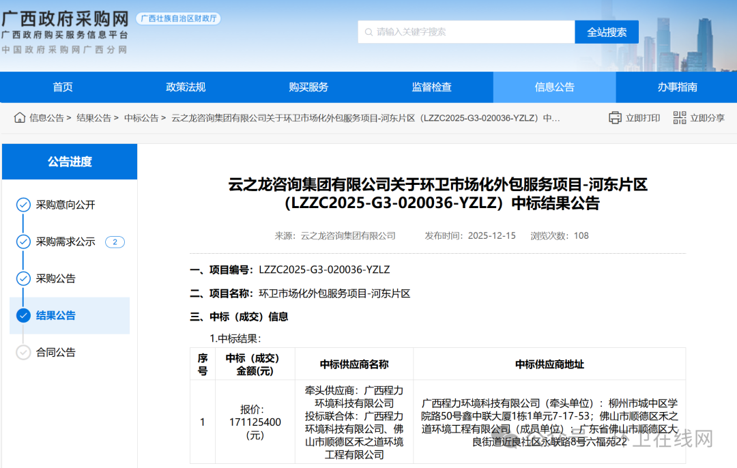Click the 立即打印 link text
Image resolution: width=737 pixels, height=468 pixels.
click(x=643, y=118)
